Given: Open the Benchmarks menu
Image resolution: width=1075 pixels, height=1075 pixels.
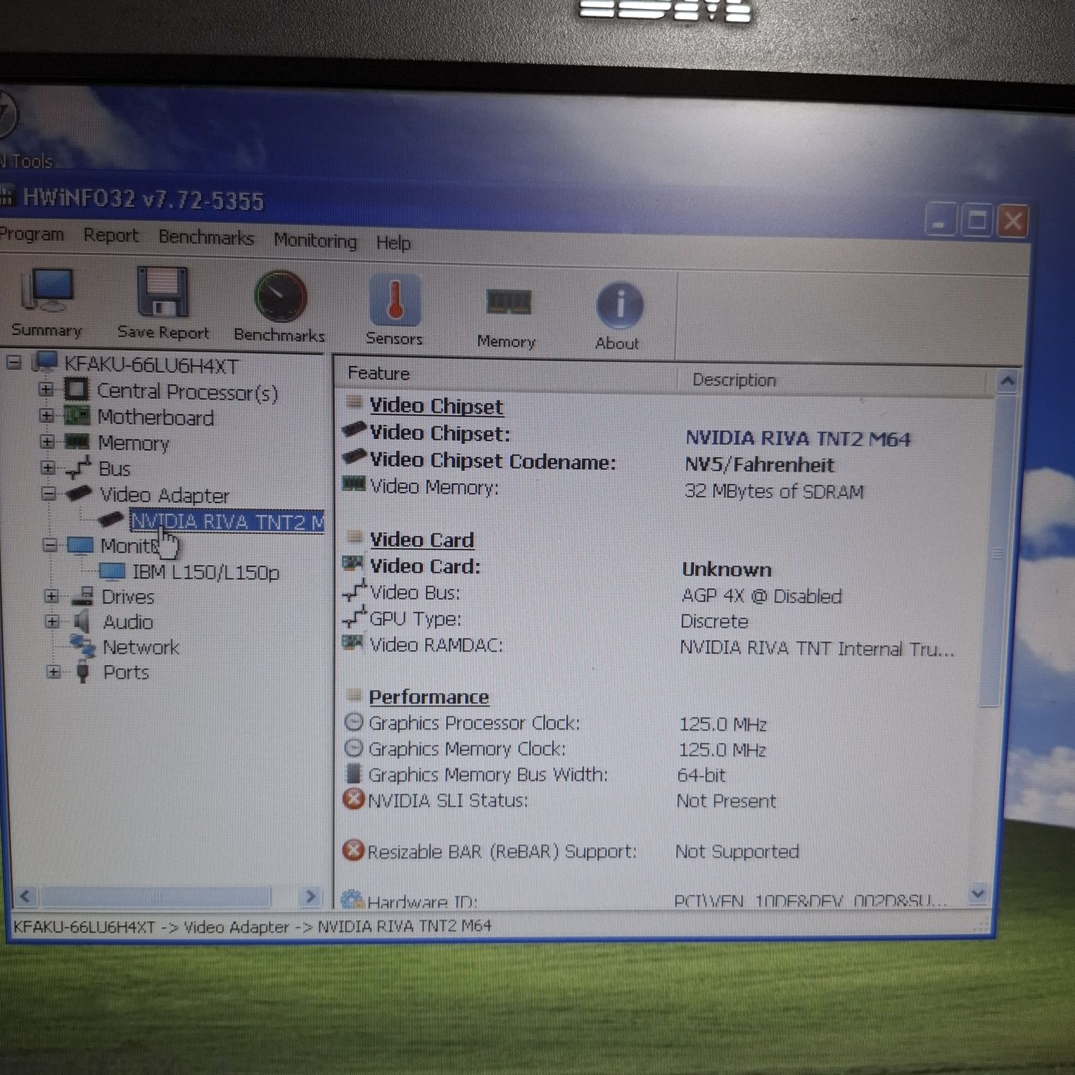Looking at the screenshot, I should click(206, 238).
